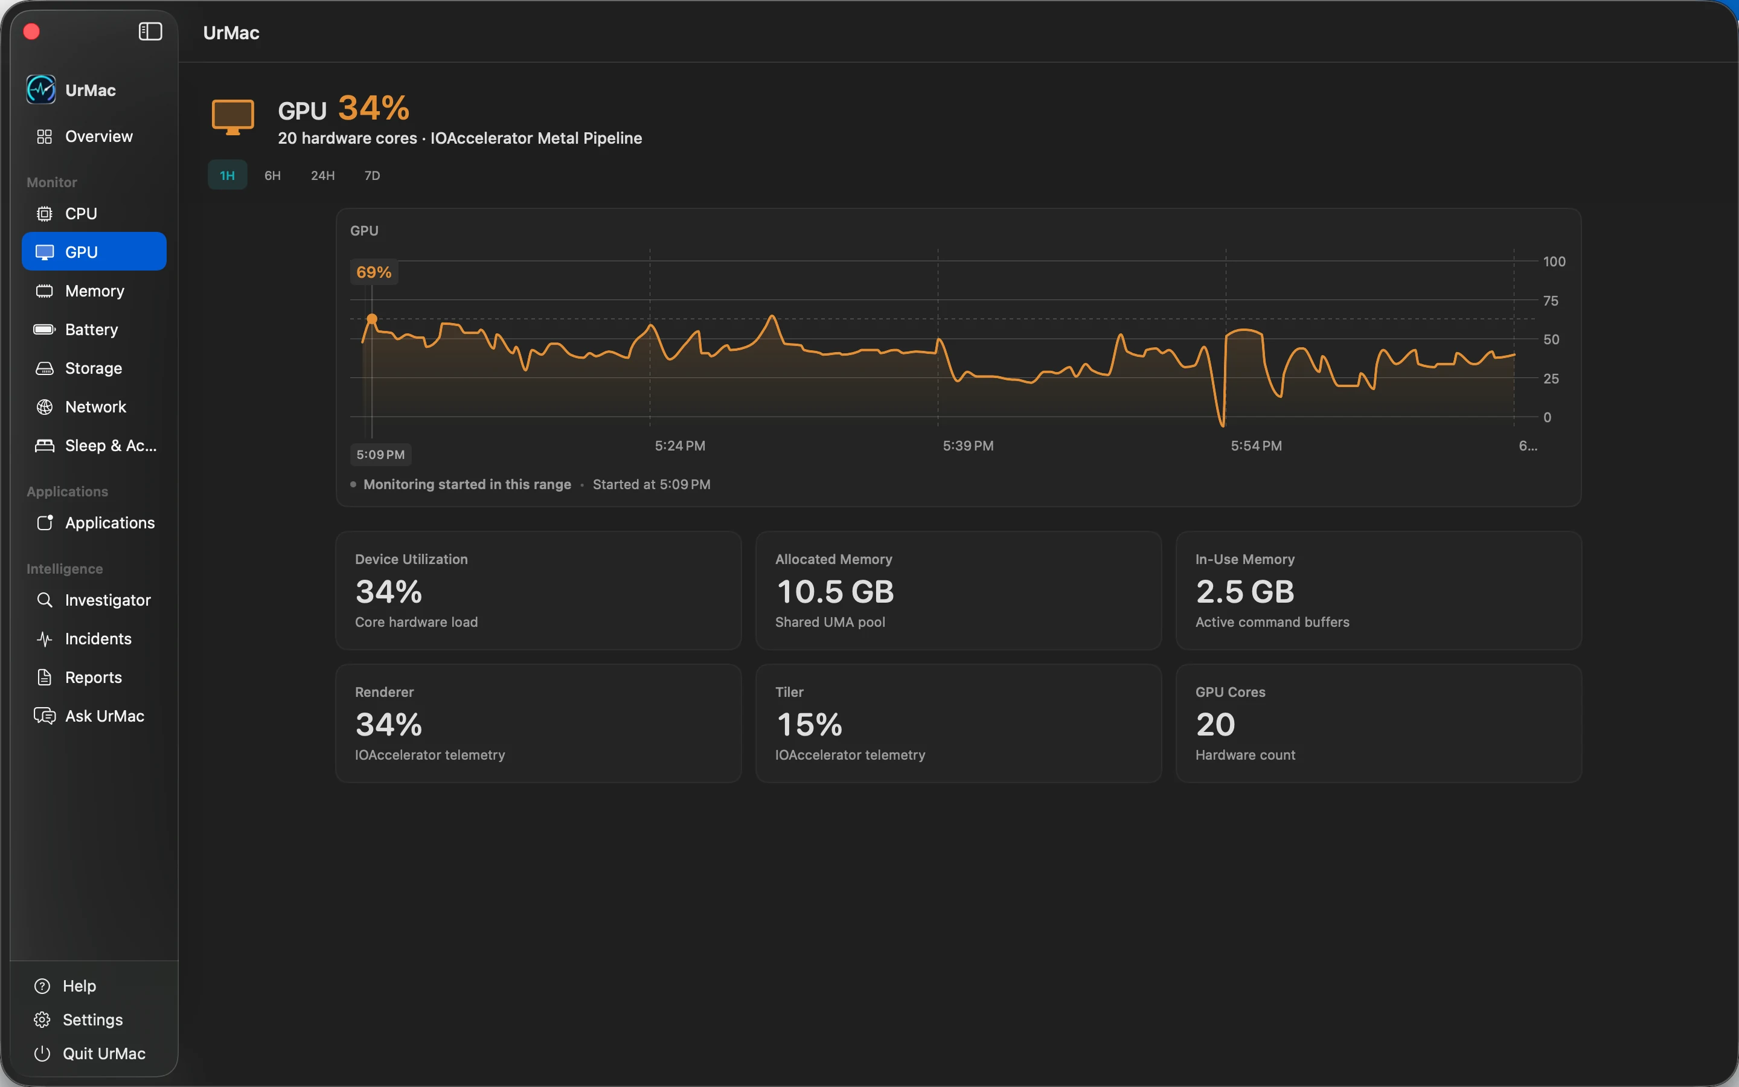
Task: Click the Quit UrMac power icon
Action: 42,1053
